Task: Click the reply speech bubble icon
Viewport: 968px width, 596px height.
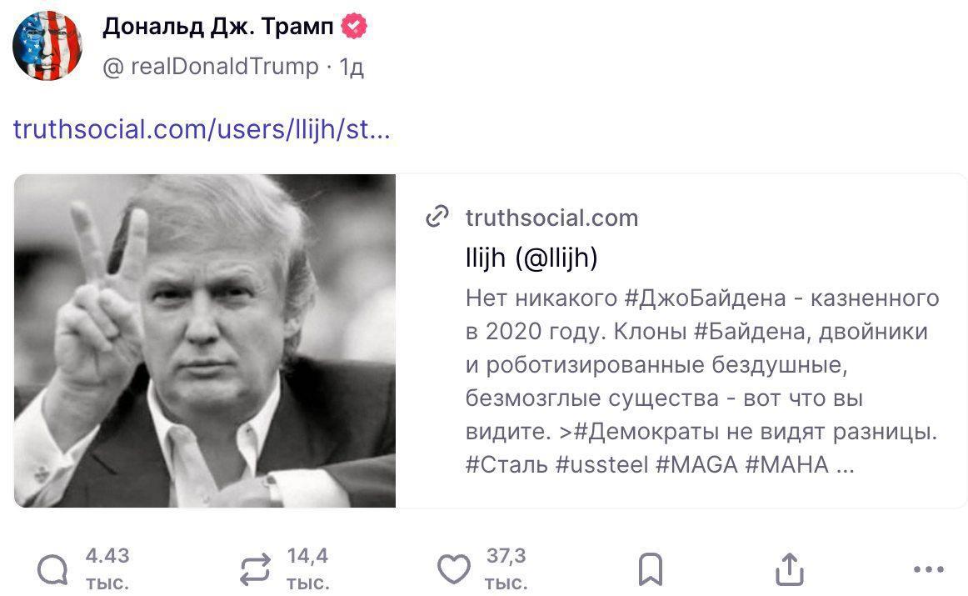Action: [52, 570]
